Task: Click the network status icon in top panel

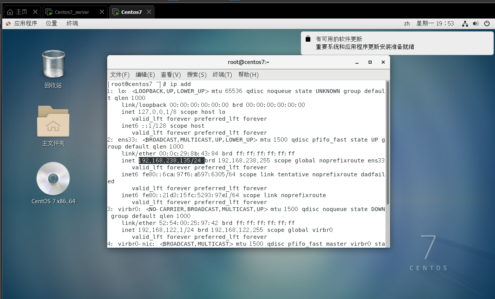Action: point(465,24)
